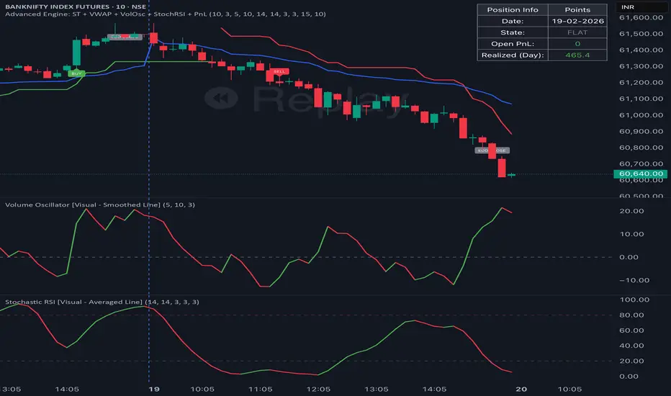Screen dimensions: 671x396
Task: Click the 80.00 Stochastic RSI scale label
Action: click(x=631, y=315)
